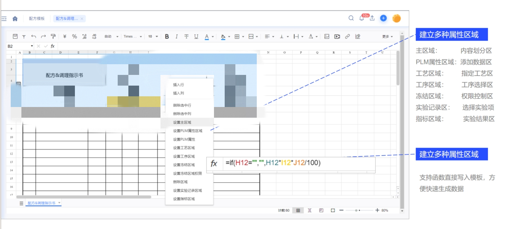Click the fill color bucket icon

pos(223,36)
